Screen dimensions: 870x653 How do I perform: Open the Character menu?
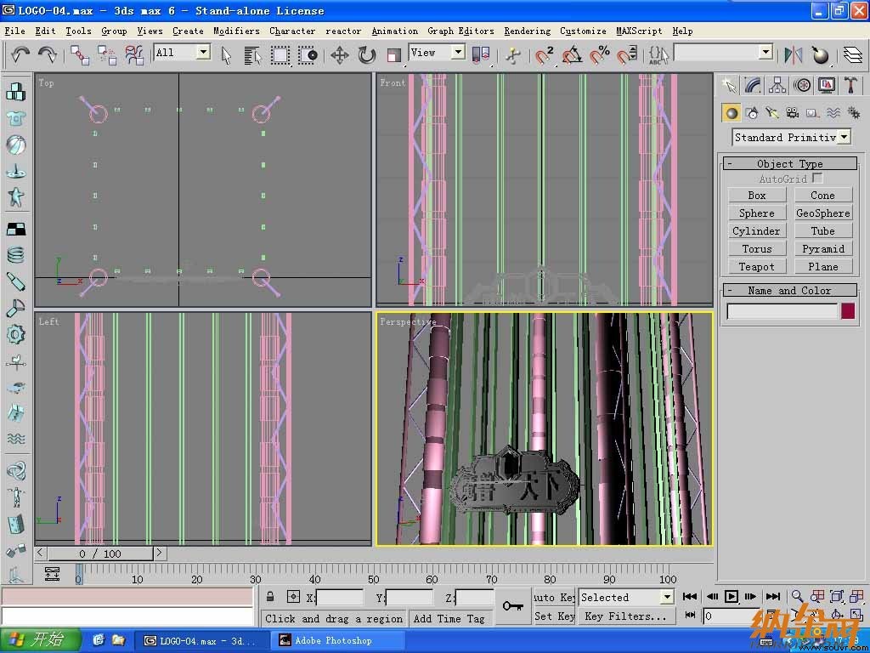click(292, 31)
